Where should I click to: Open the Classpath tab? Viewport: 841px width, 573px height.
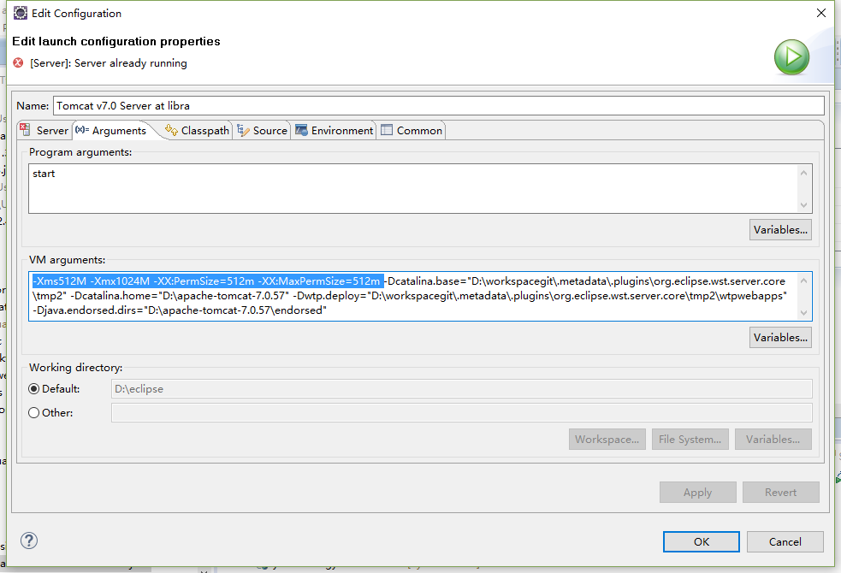point(198,130)
